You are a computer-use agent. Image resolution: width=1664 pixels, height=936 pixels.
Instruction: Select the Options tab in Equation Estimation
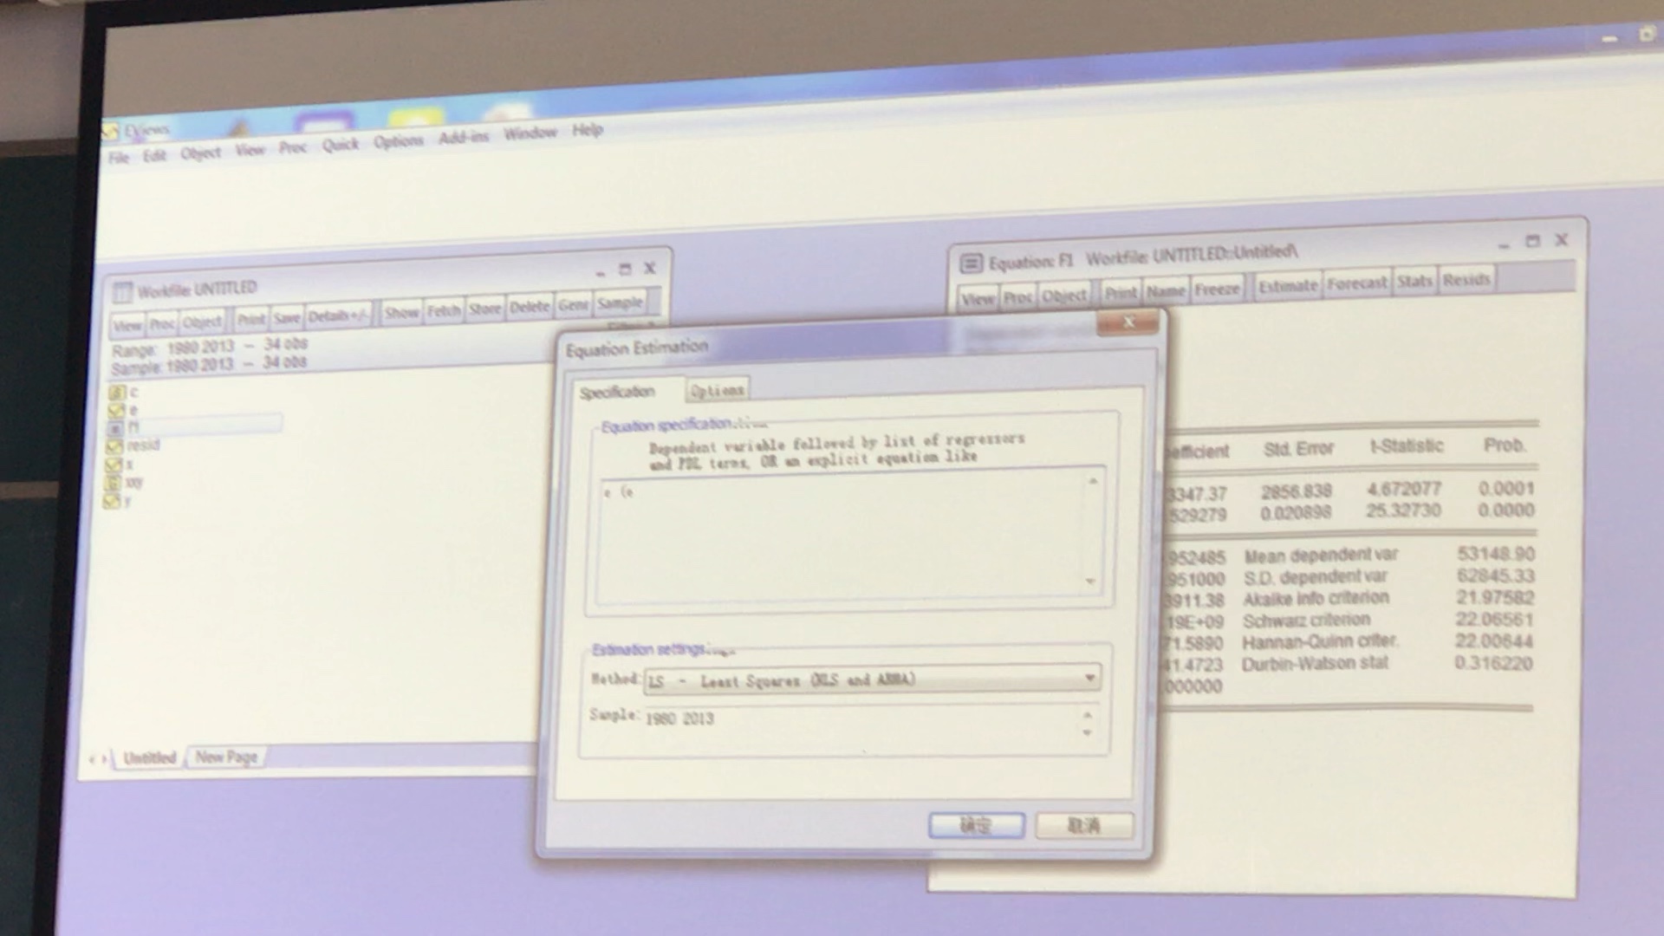(x=712, y=391)
